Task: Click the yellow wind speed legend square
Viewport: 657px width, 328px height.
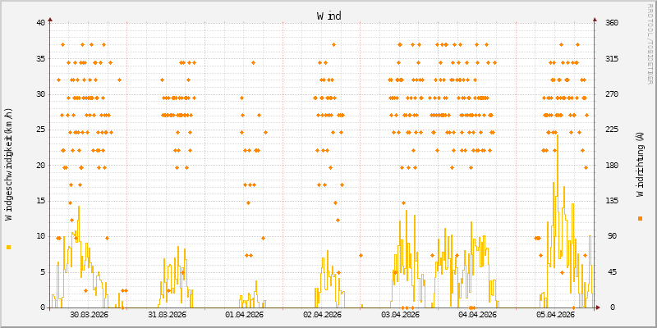Action: (9, 247)
